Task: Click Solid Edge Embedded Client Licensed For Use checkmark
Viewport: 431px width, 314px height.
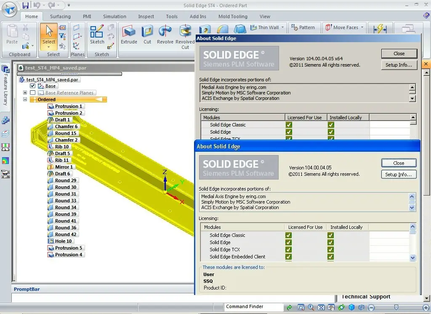Action: (288, 257)
